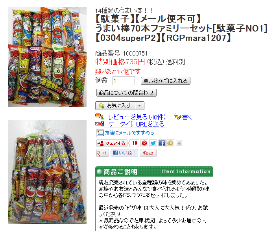Click the Pin it button

148,153
